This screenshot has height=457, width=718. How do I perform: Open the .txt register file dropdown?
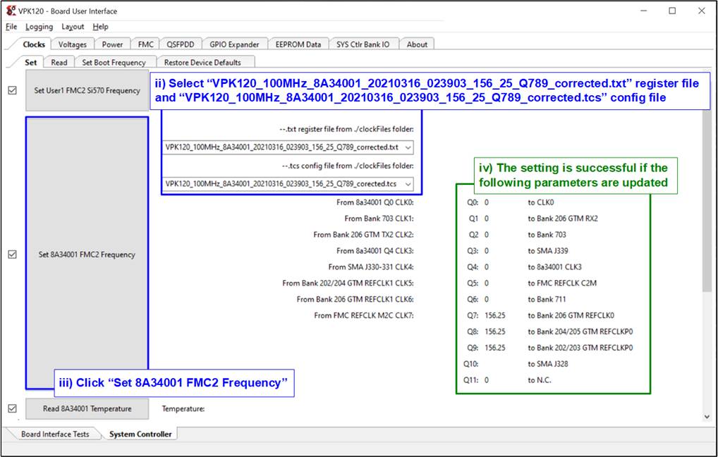(x=288, y=147)
